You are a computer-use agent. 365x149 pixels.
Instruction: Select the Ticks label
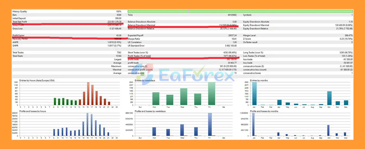pos(130,15)
